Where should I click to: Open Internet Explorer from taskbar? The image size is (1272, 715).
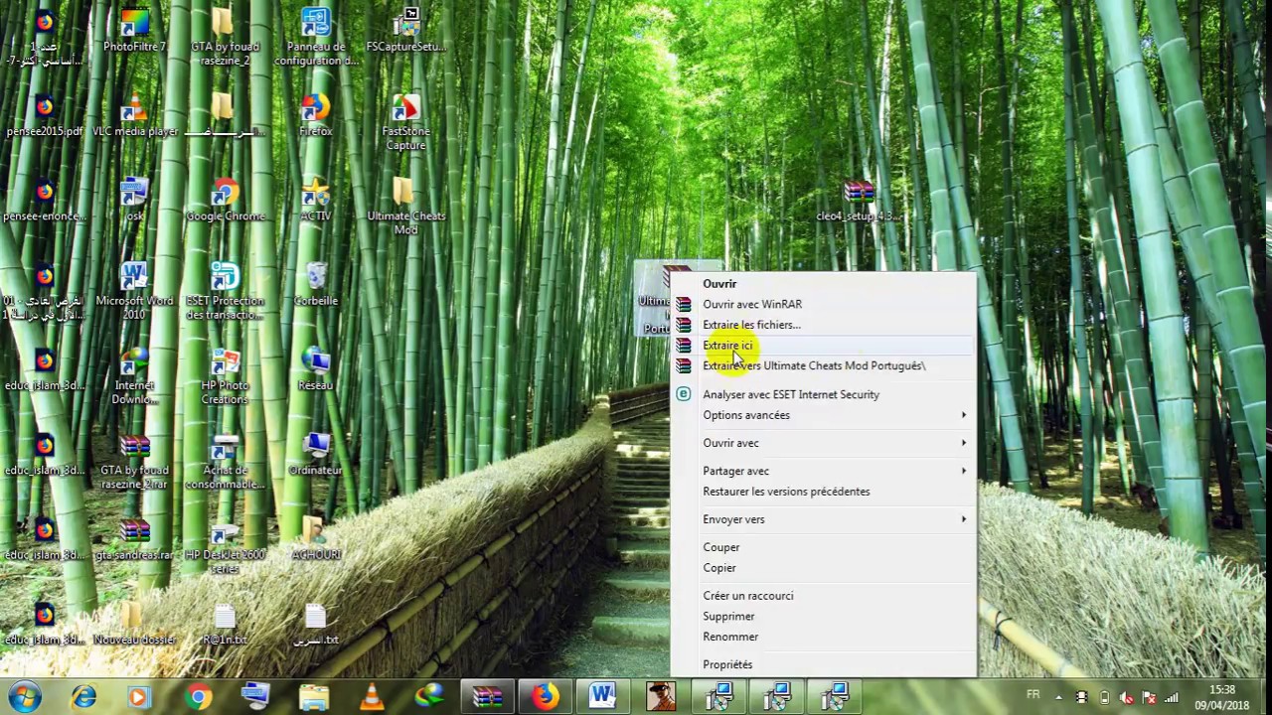[83, 697]
